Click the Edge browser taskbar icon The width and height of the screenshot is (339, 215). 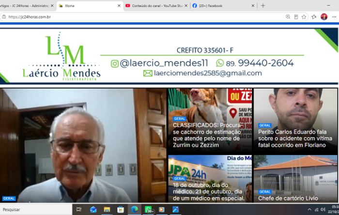[x=135, y=209]
